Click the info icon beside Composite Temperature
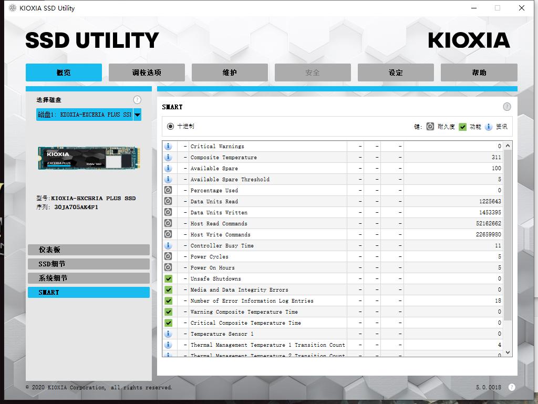Image resolution: width=538 pixels, height=404 pixels. click(x=168, y=157)
